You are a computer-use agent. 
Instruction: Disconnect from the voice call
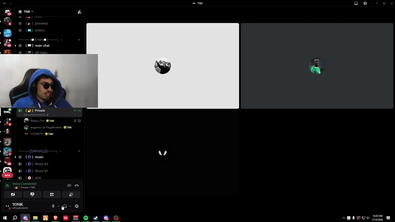click(77, 186)
